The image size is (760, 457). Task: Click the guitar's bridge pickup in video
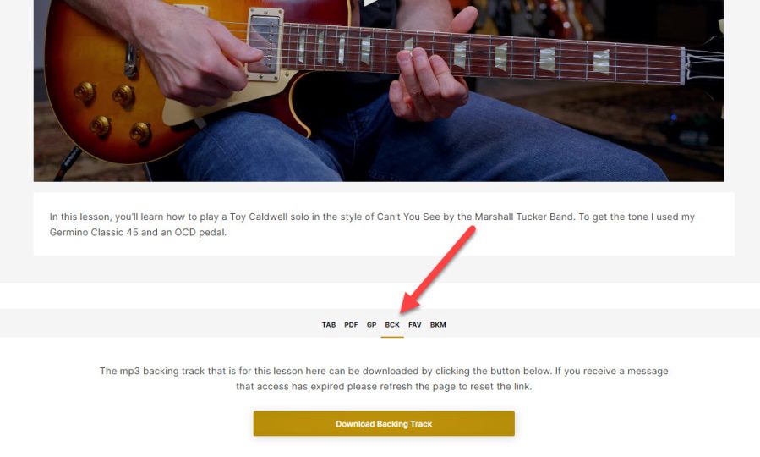click(x=265, y=44)
